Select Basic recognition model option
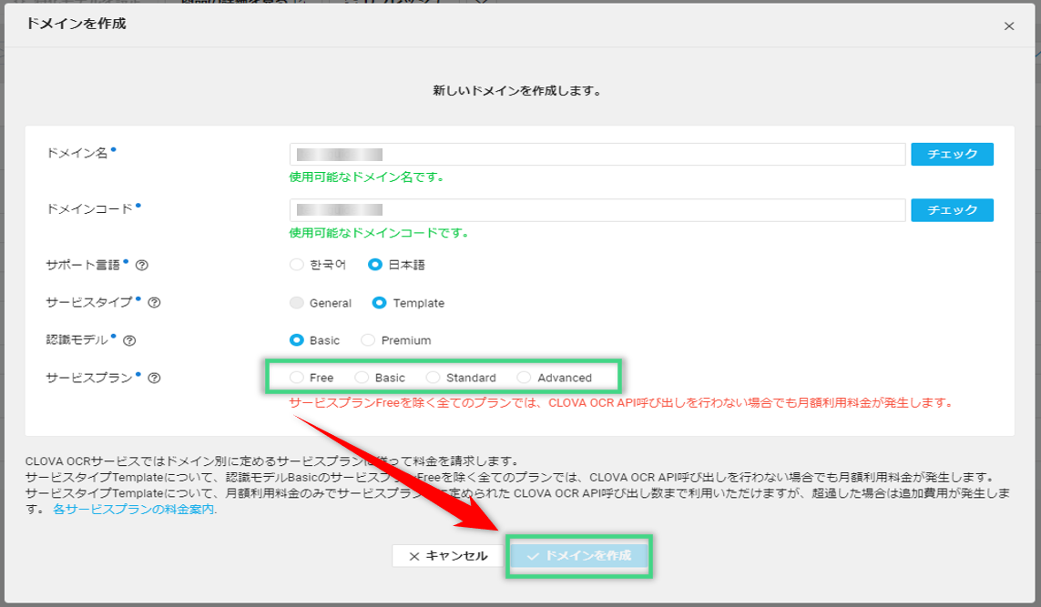The height and width of the screenshot is (607, 1041). point(296,340)
